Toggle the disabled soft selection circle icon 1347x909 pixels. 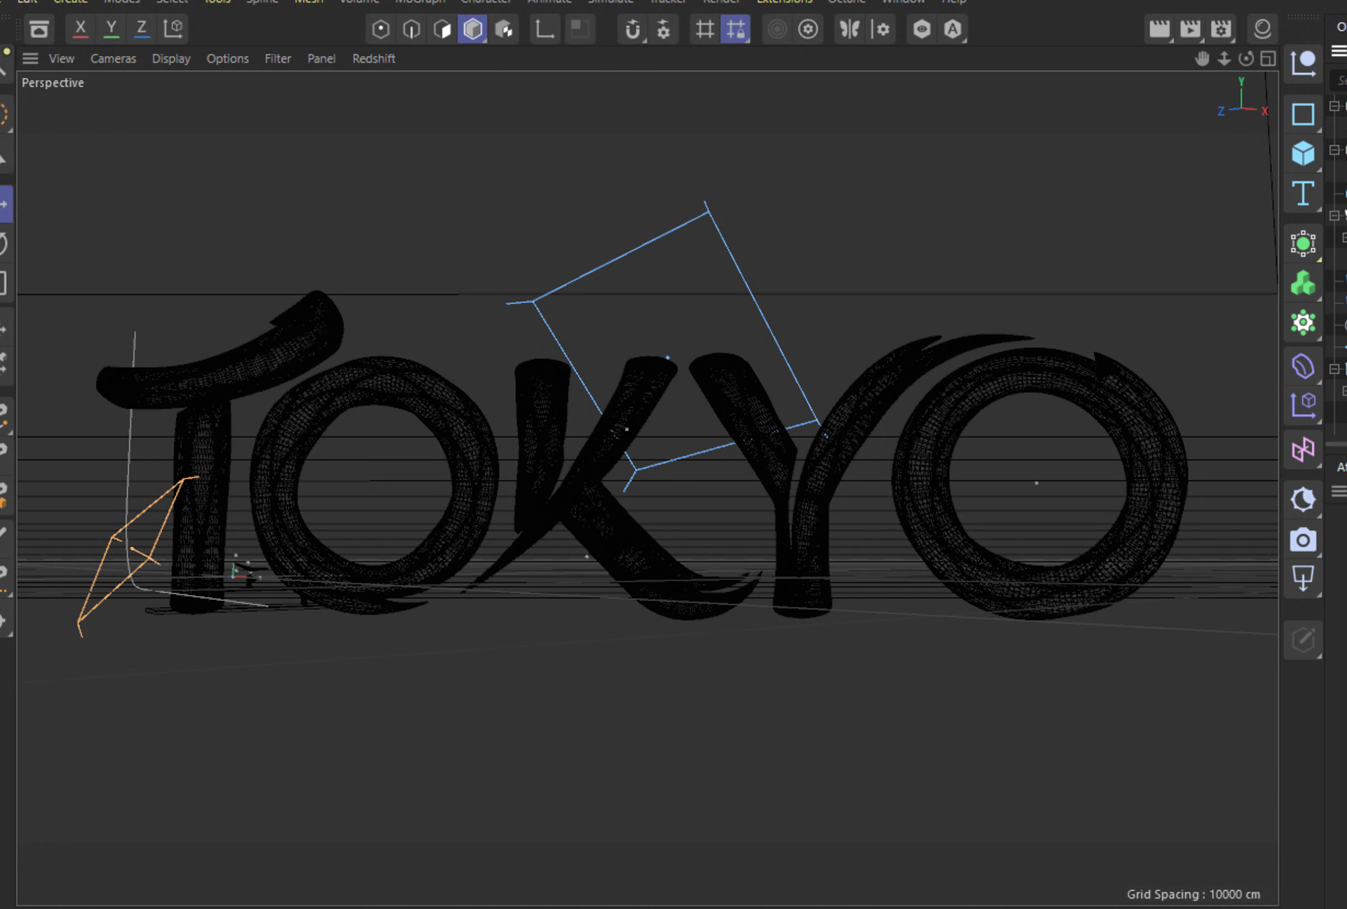[777, 29]
